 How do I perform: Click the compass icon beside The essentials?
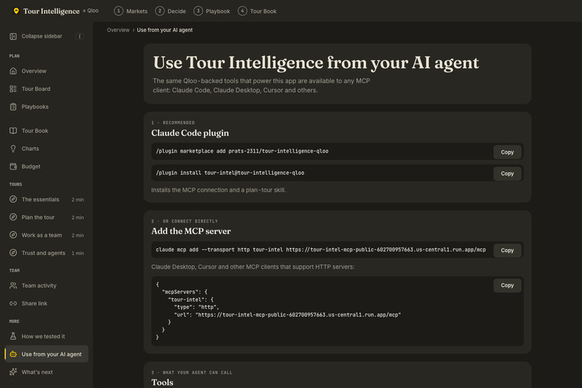click(x=13, y=199)
